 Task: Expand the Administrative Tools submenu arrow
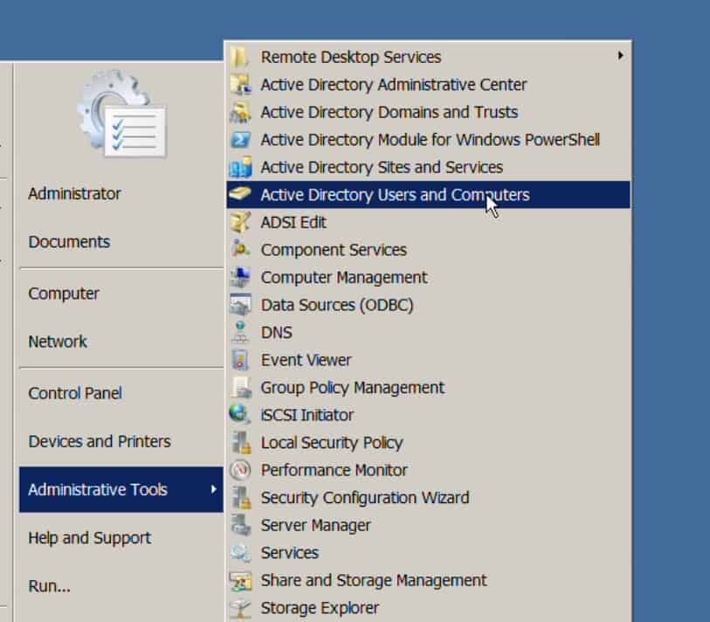[213, 489]
